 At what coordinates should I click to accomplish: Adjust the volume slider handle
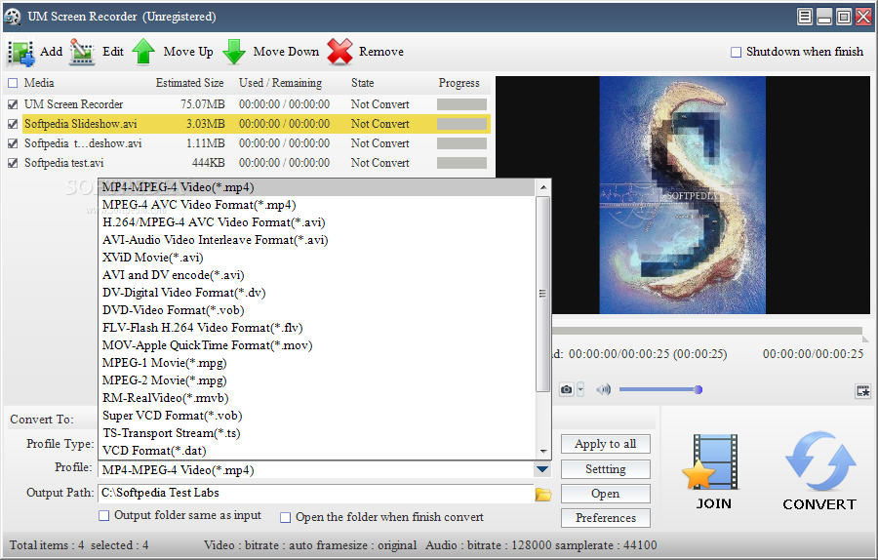click(x=698, y=390)
